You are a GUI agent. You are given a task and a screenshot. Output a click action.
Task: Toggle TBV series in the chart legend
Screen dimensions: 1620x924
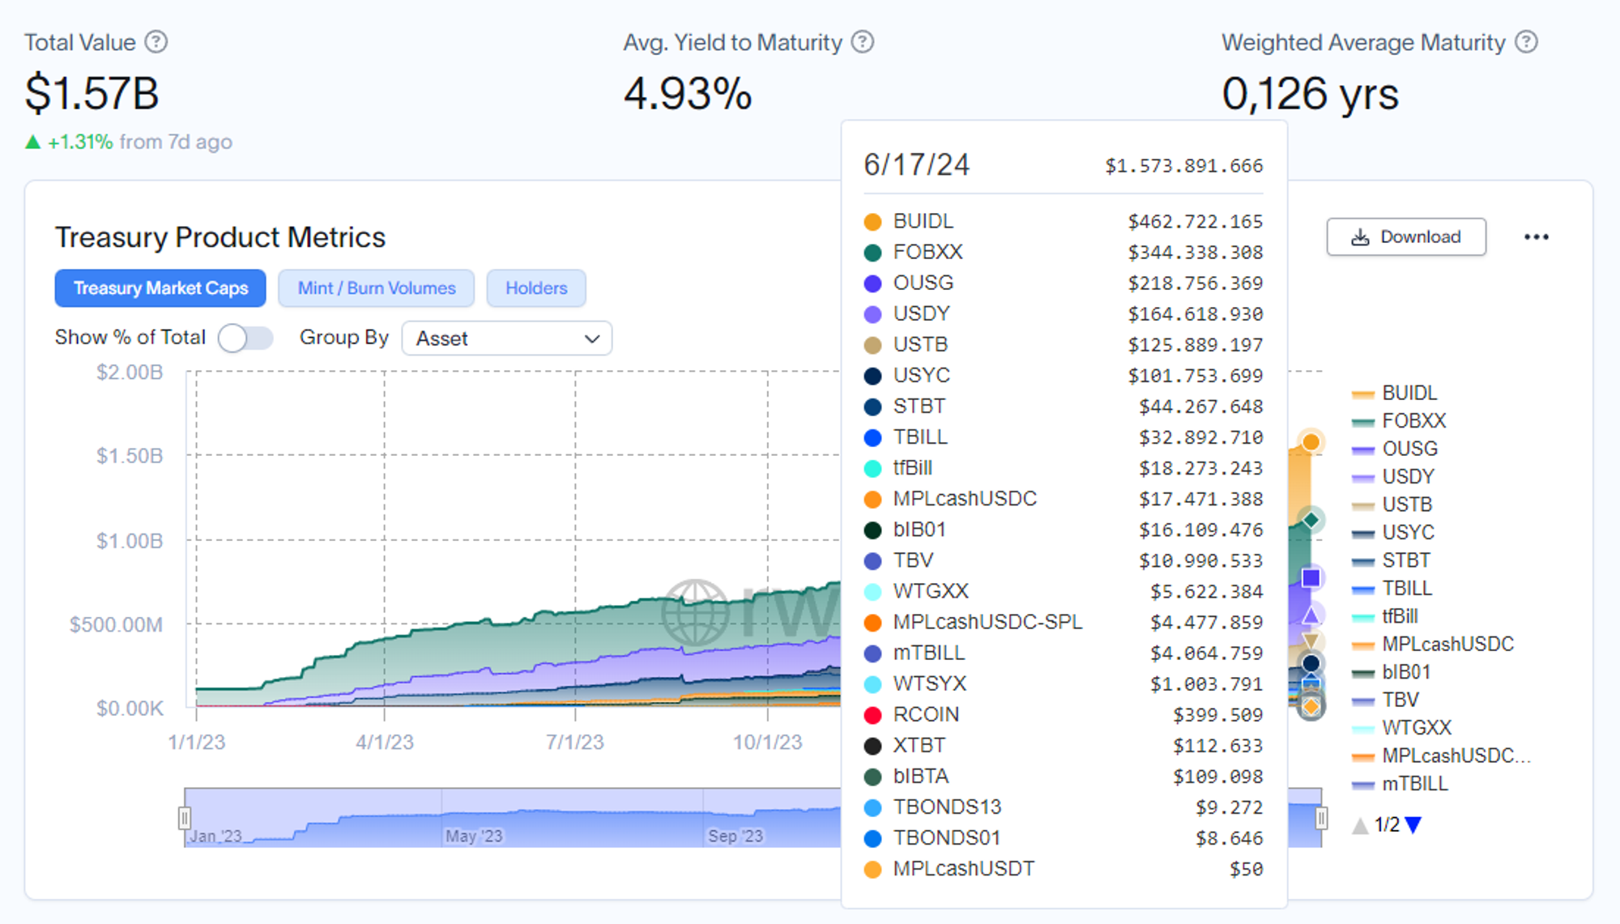tap(1386, 700)
